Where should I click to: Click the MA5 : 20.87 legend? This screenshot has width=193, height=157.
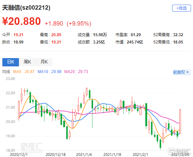click(x=24, y=72)
